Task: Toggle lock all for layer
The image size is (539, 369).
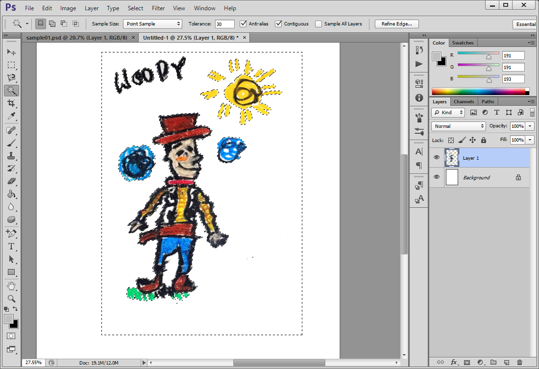Action: (484, 140)
